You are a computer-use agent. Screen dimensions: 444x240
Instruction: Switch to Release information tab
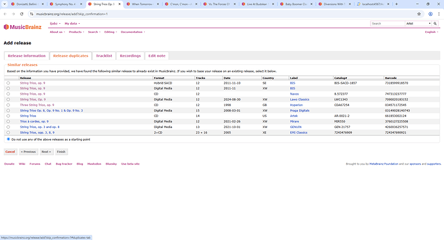coord(26,56)
